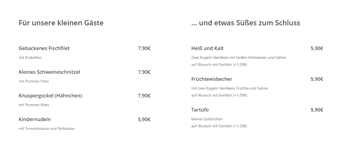Screen dimensions: 344x157
Task: Click 'mit Tomatensauce und Reibekäse' description
Action: tap(47, 129)
